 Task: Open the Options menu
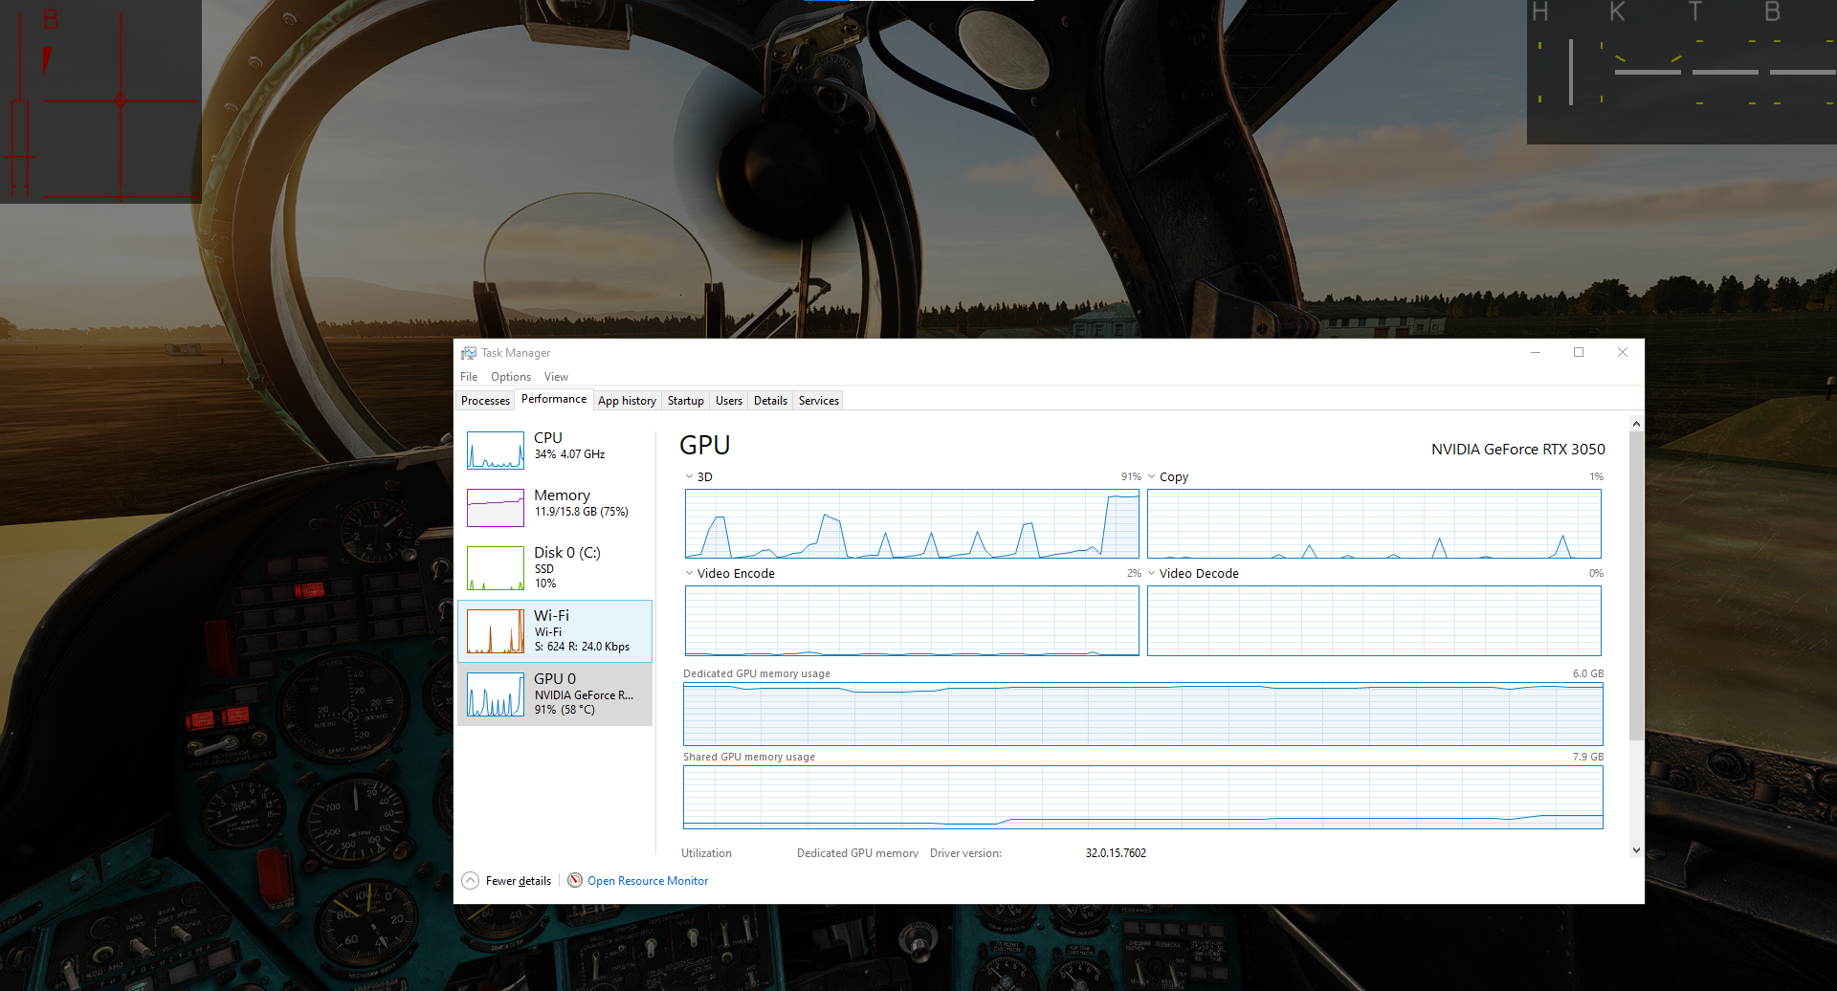(511, 377)
